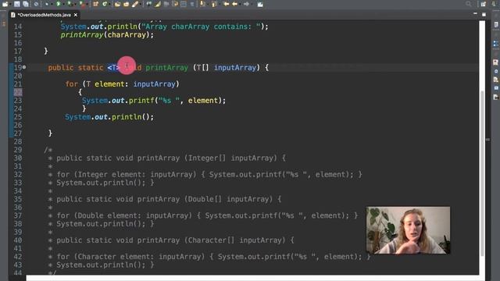Click the overview ruler marker right of editor
500x281 pixels.
[x=487, y=140]
